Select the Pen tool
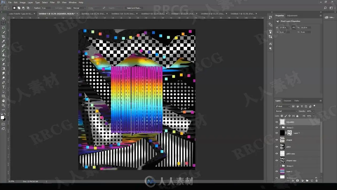This screenshot has width=337, height=190. [3, 82]
